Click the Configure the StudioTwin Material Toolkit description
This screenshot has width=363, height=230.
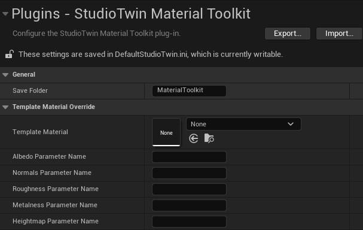click(96, 34)
